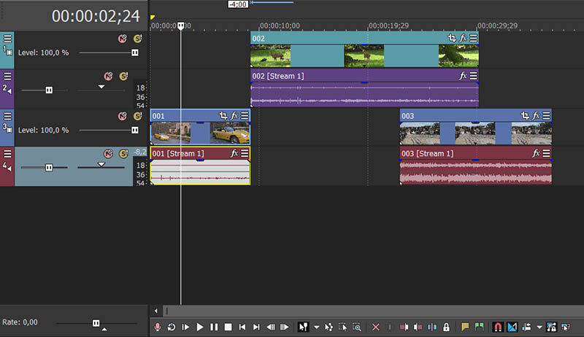Stop playback with Stop button
584x337 pixels.
(x=228, y=327)
